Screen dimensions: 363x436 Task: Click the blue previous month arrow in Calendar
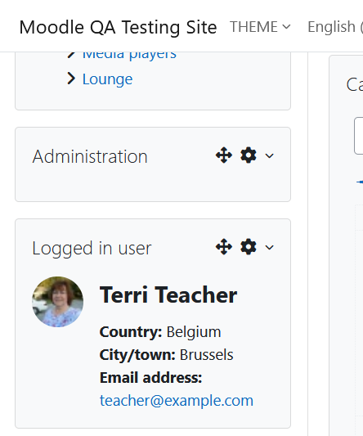tap(360, 182)
